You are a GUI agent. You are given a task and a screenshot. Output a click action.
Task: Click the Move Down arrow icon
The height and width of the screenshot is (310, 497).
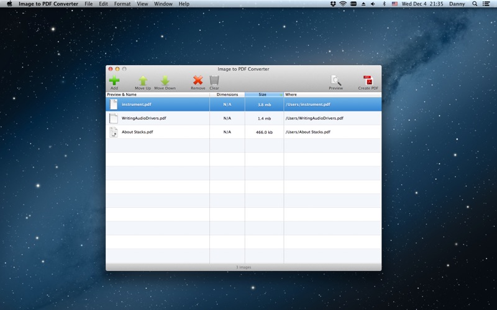pos(165,81)
